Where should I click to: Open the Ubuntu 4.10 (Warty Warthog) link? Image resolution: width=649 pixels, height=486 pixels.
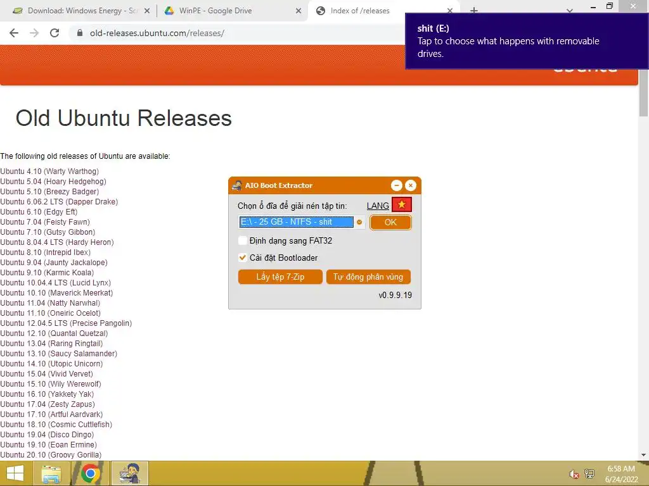(x=49, y=171)
